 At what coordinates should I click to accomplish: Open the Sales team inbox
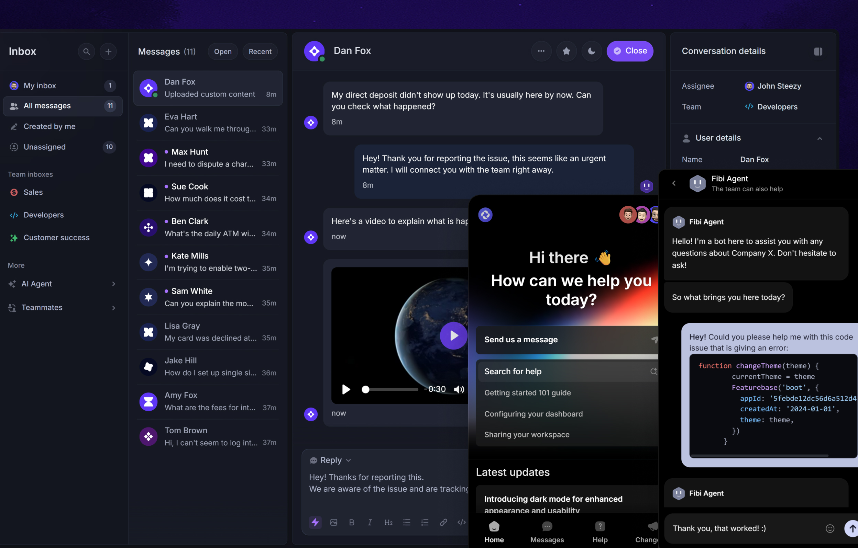coord(63,192)
